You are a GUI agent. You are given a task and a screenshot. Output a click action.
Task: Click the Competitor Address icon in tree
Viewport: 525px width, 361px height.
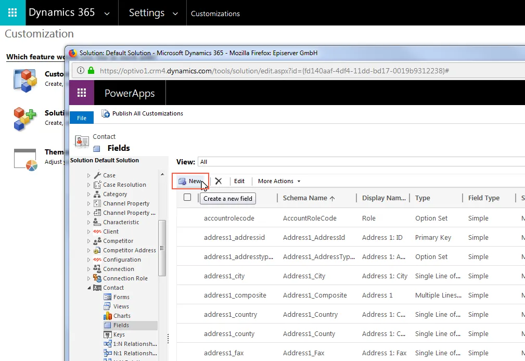pos(97,250)
